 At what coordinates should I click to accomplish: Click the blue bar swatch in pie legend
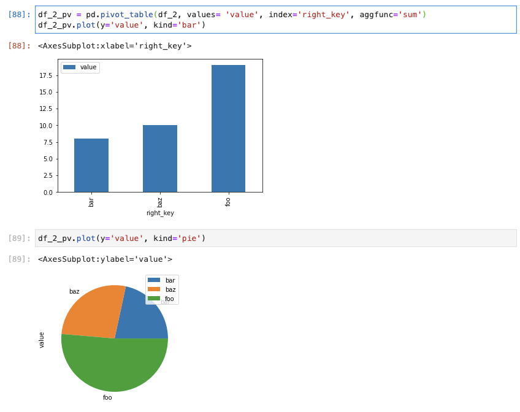pos(154,280)
